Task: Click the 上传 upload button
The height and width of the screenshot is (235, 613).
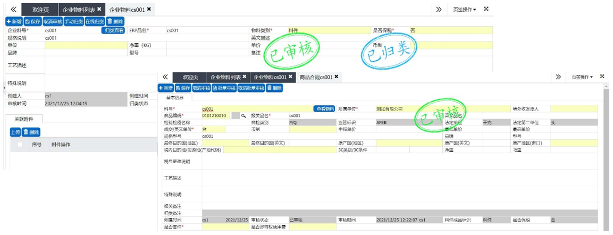Action: coord(15,132)
